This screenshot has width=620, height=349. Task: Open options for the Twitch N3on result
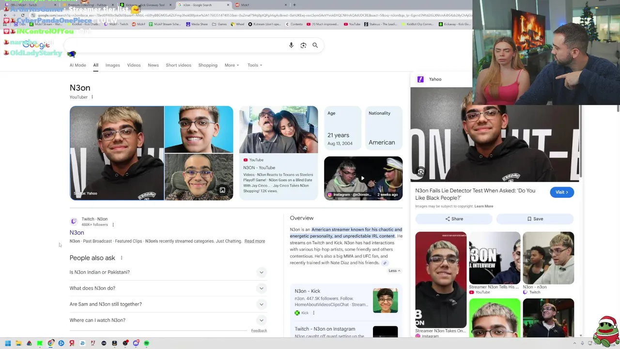[113, 224]
